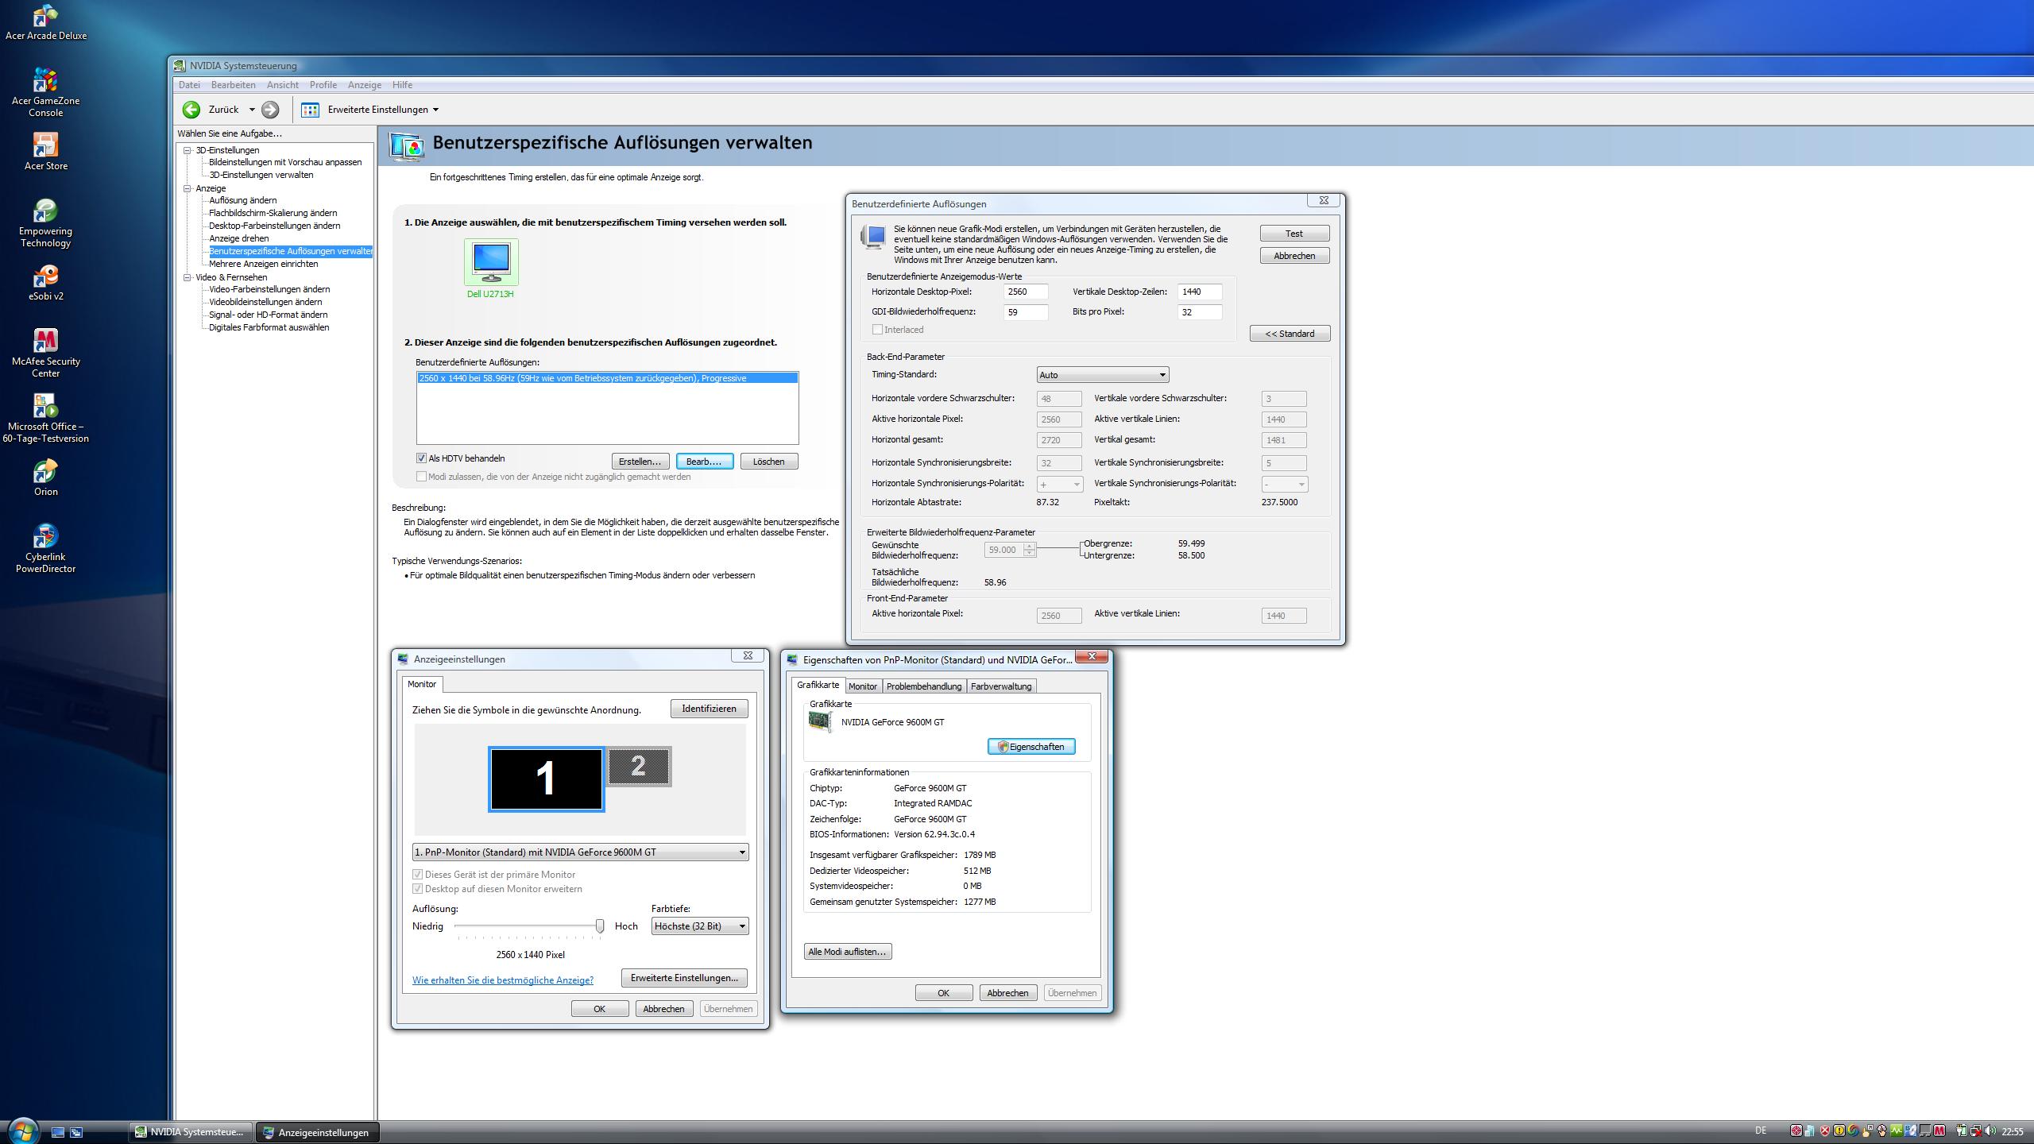2034x1144 pixels.
Task: Click the Test button
Action: tap(1293, 234)
